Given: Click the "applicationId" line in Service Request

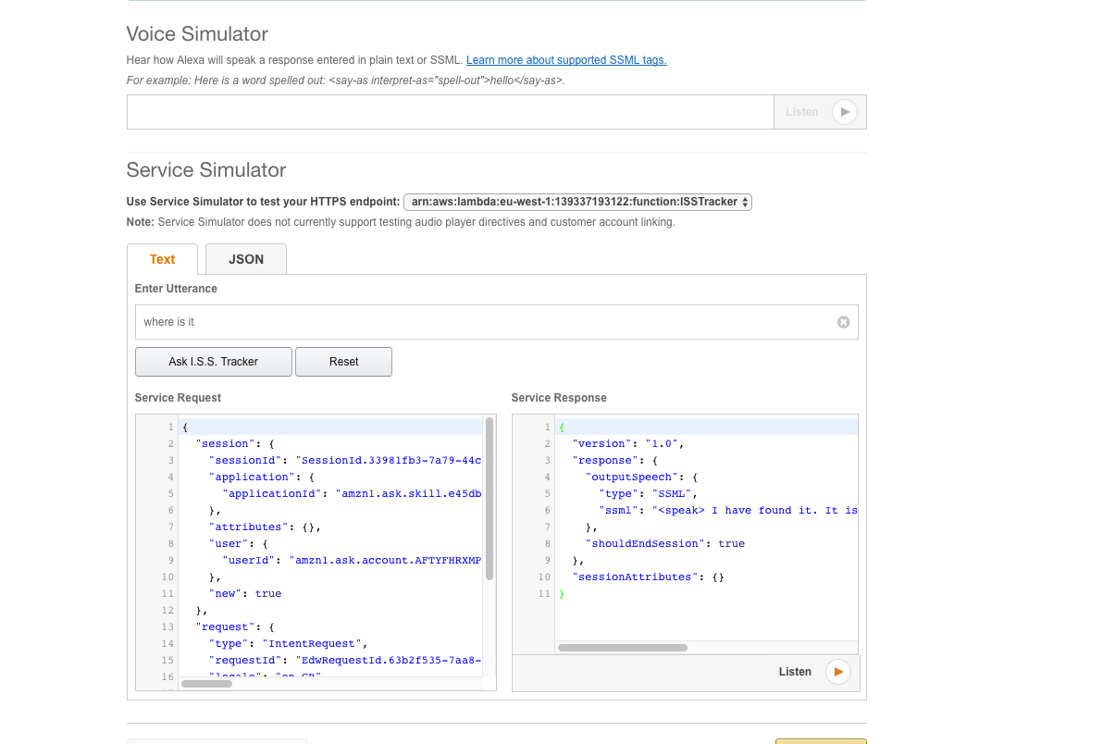Looking at the screenshot, I should [x=353, y=493].
